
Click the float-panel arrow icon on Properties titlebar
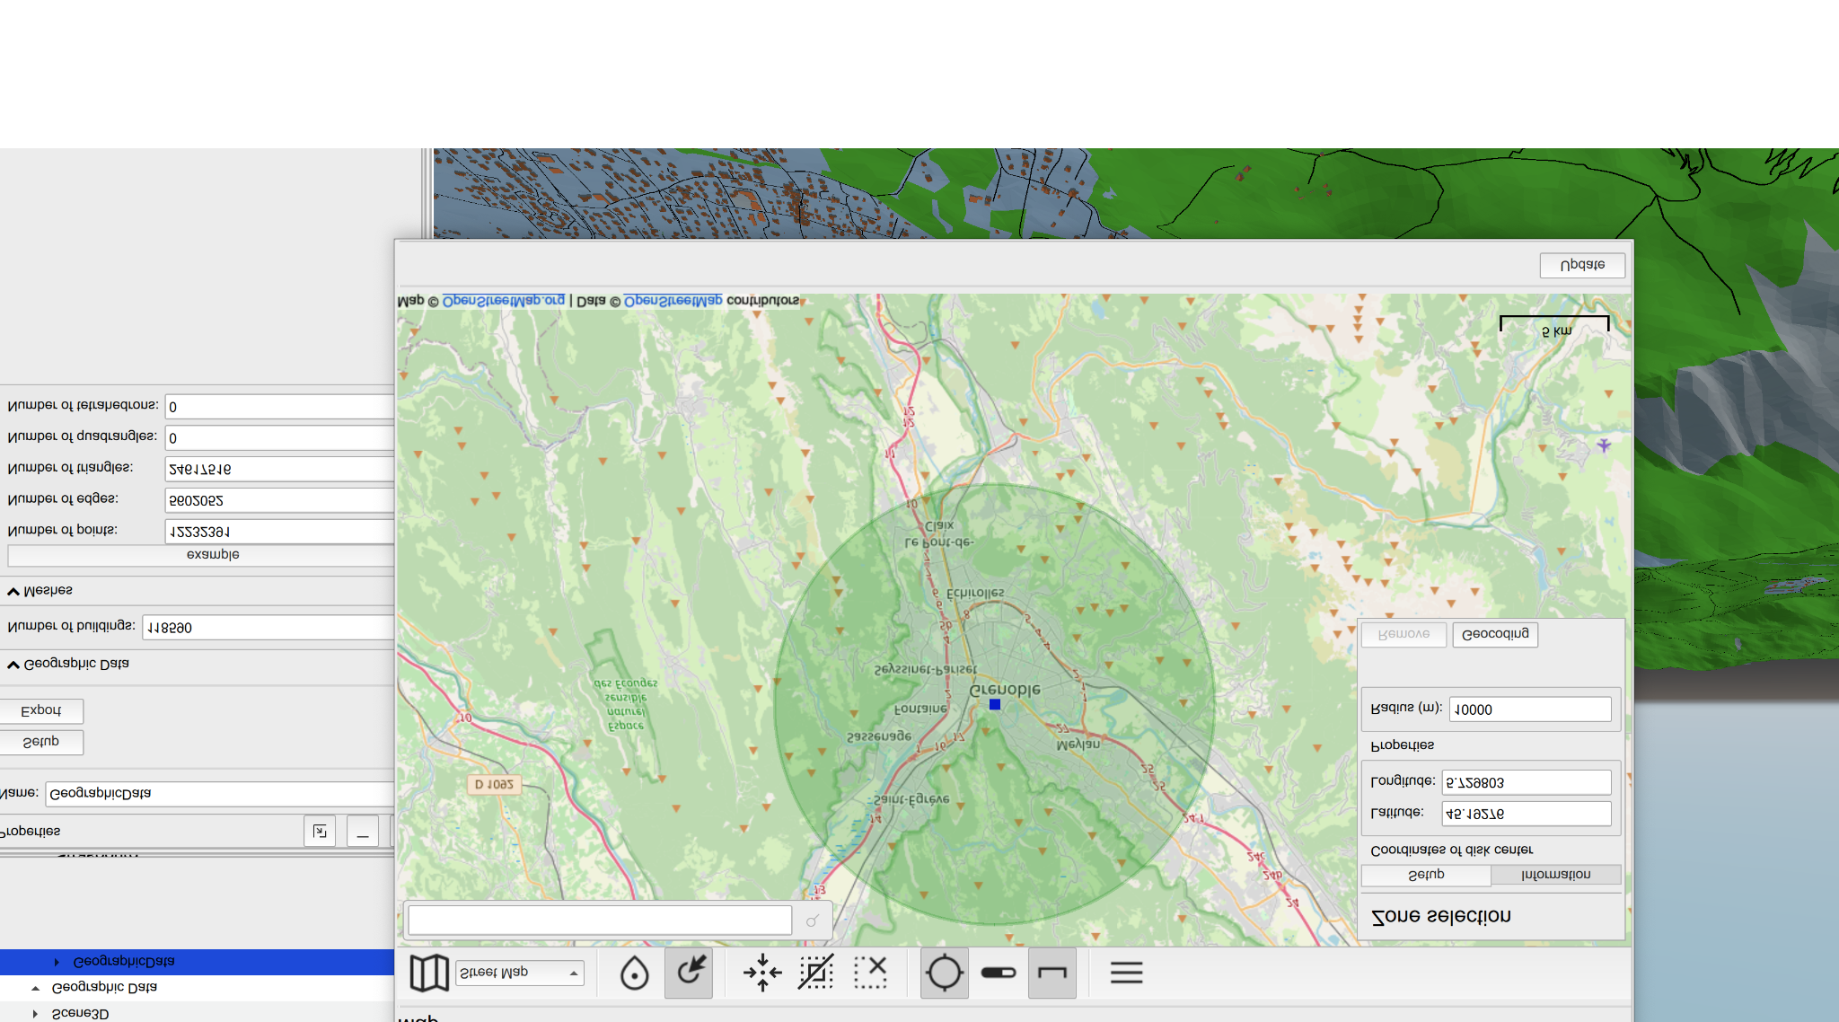pyautogui.click(x=320, y=831)
